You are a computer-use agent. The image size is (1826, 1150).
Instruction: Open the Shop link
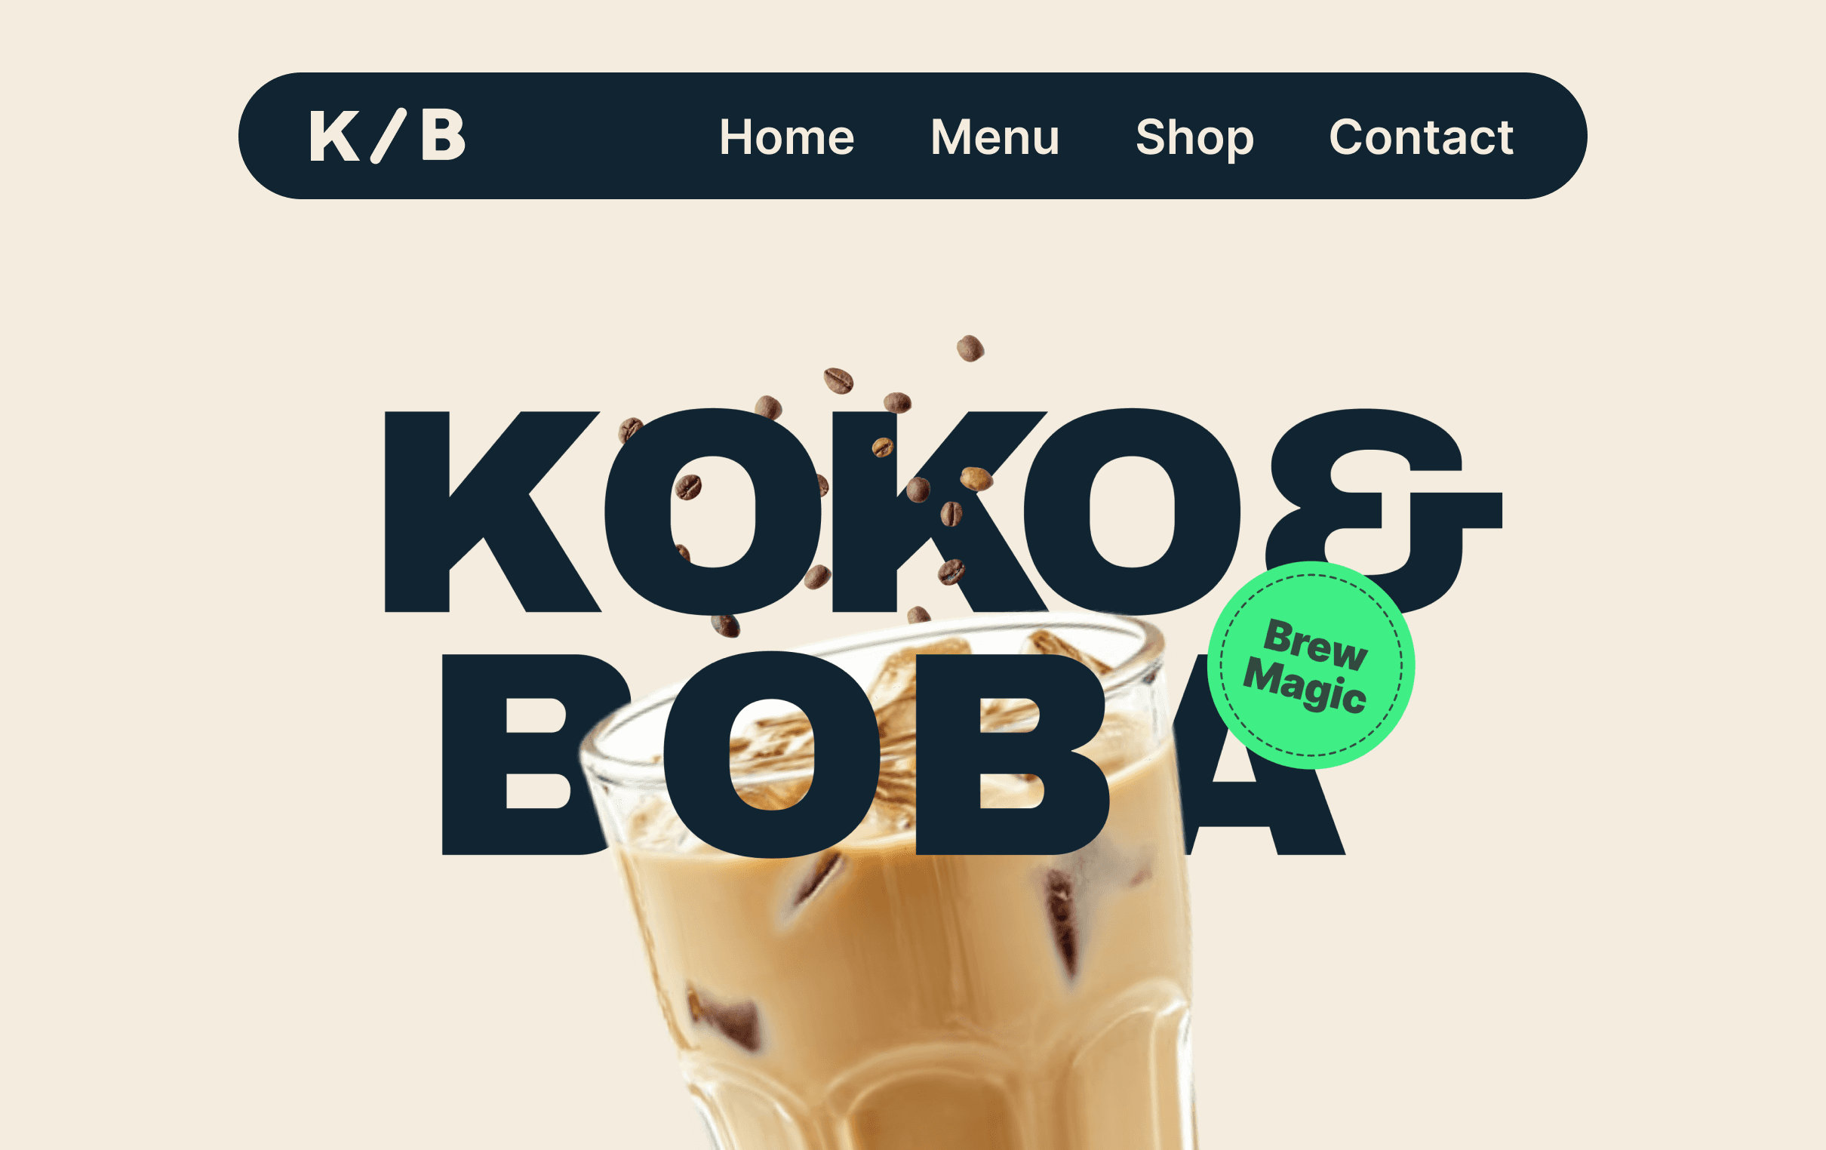pos(1194,139)
